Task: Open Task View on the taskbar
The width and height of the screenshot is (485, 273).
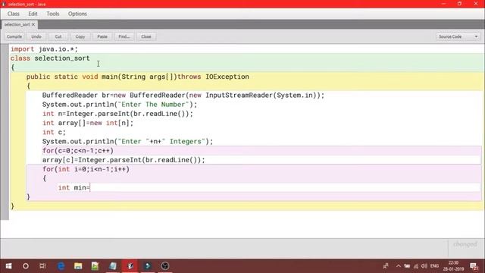Action: click(x=42, y=266)
